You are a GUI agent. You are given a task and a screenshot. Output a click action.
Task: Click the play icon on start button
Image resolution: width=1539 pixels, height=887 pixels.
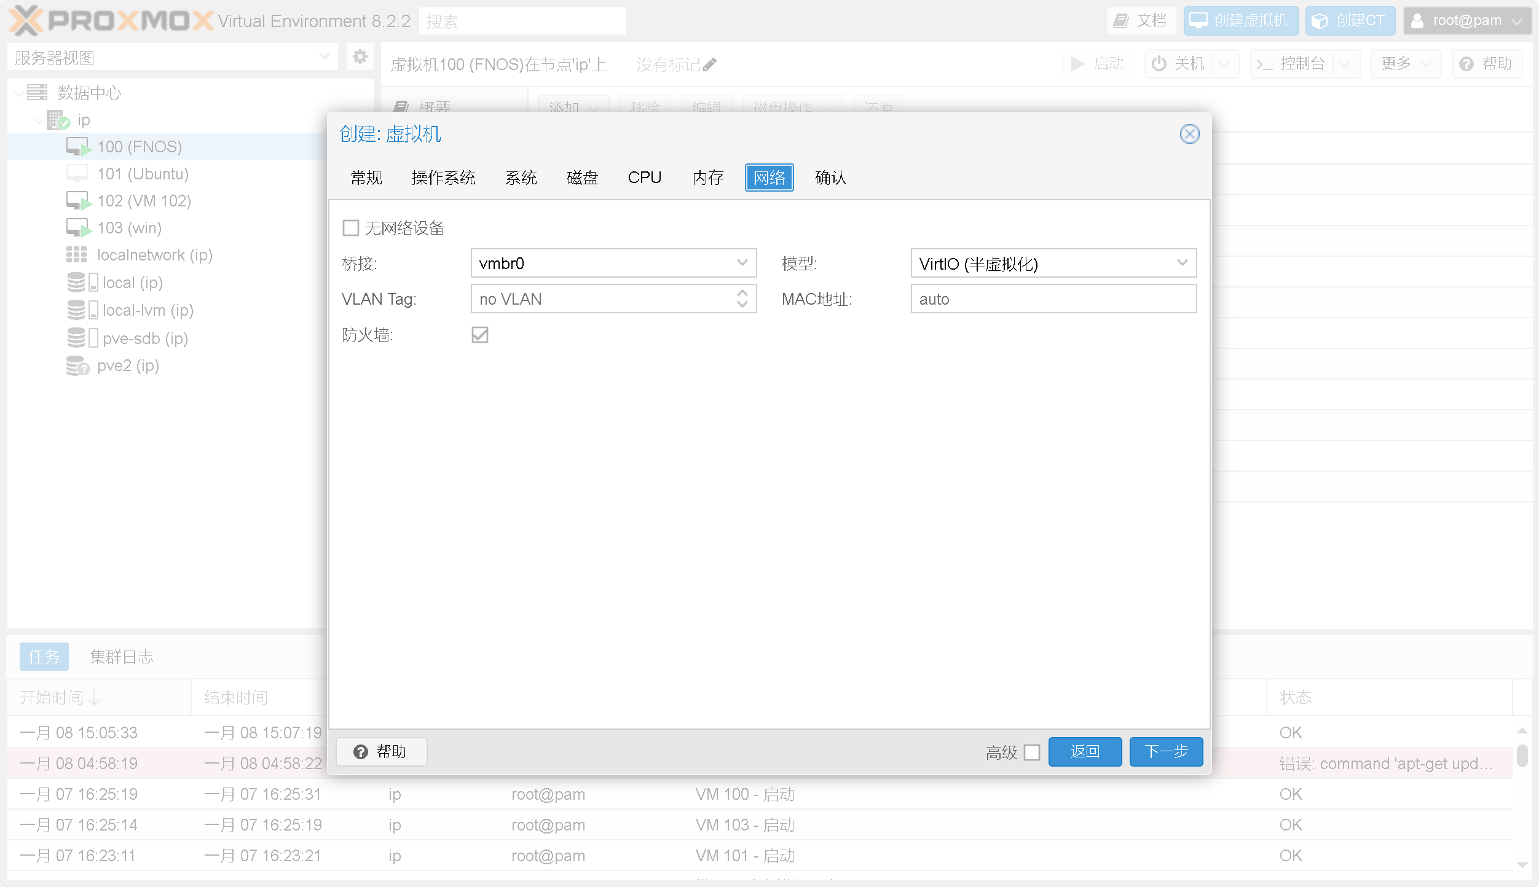[1077, 64]
